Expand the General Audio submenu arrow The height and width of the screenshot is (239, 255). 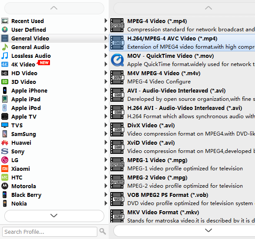pyautogui.click(x=106, y=47)
